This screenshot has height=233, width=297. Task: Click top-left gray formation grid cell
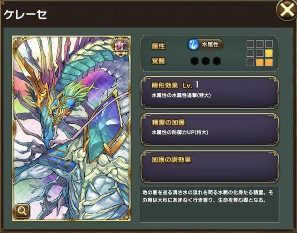point(250,44)
